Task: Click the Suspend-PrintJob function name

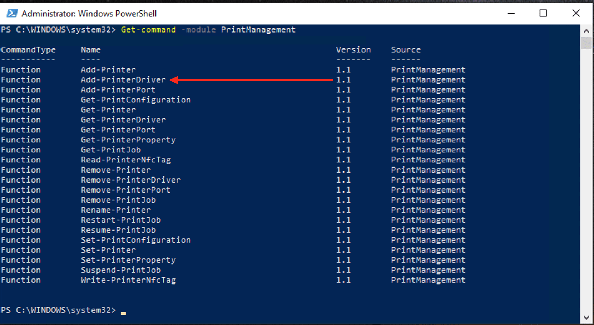Action: pyautogui.click(x=121, y=270)
